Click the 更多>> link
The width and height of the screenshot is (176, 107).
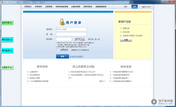click(102, 81)
